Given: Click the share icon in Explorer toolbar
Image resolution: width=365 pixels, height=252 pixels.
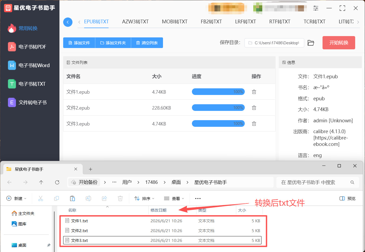Looking at the screenshot, I should click(104, 198).
